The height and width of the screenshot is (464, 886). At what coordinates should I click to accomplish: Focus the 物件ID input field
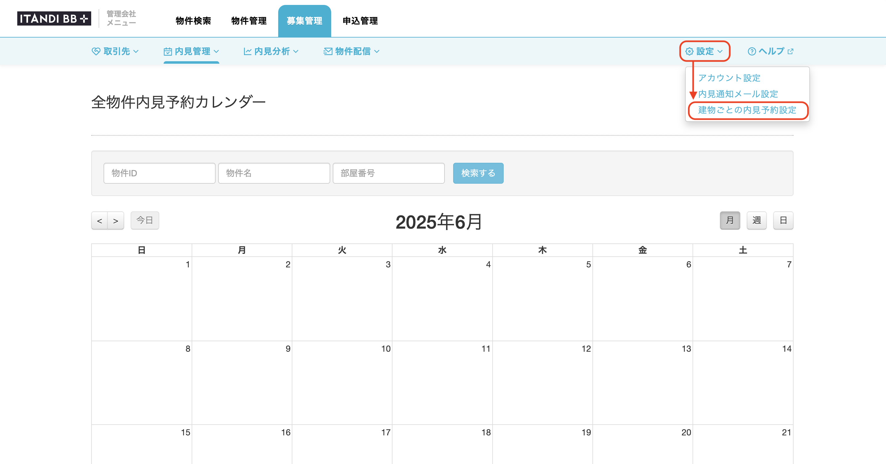(160, 173)
